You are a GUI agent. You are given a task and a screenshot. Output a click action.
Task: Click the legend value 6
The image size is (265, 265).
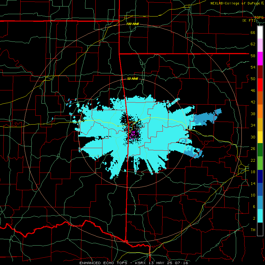tap(254, 207)
